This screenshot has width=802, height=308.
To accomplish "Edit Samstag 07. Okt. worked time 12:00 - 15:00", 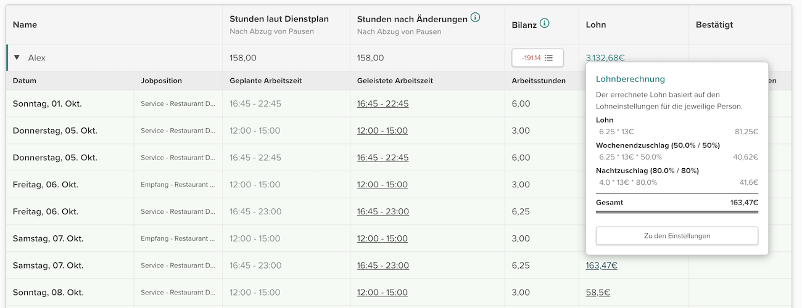I will coord(382,238).
